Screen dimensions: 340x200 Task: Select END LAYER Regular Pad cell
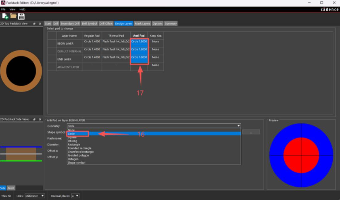tap(92, 59)
